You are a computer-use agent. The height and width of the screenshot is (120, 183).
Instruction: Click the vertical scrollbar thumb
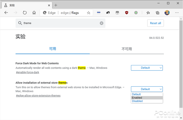(x=181, y=64)
